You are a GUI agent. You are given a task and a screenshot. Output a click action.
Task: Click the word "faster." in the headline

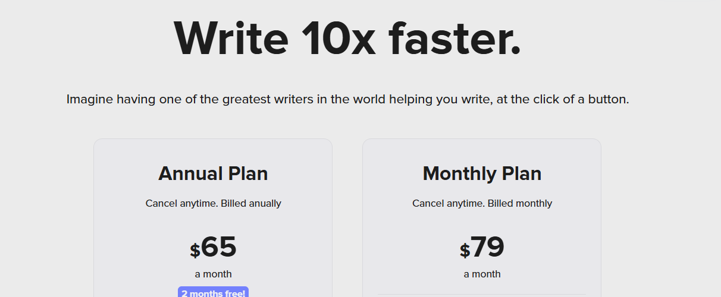(455, 38)
